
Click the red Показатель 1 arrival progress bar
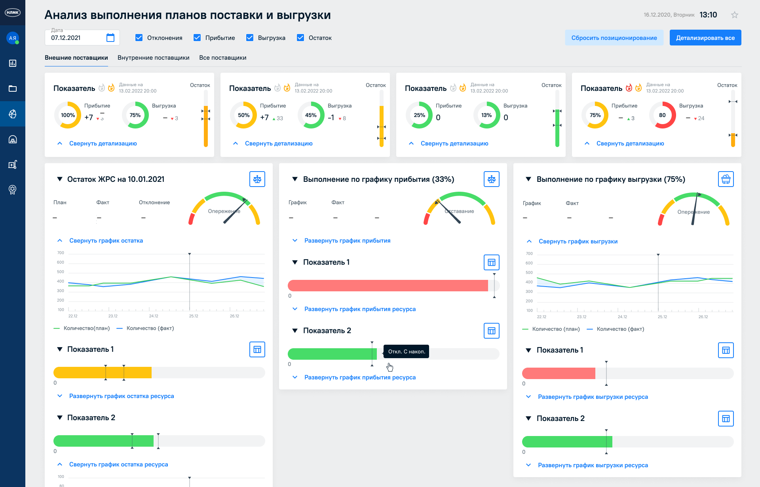pyautogui.click(x=388, y=285)
